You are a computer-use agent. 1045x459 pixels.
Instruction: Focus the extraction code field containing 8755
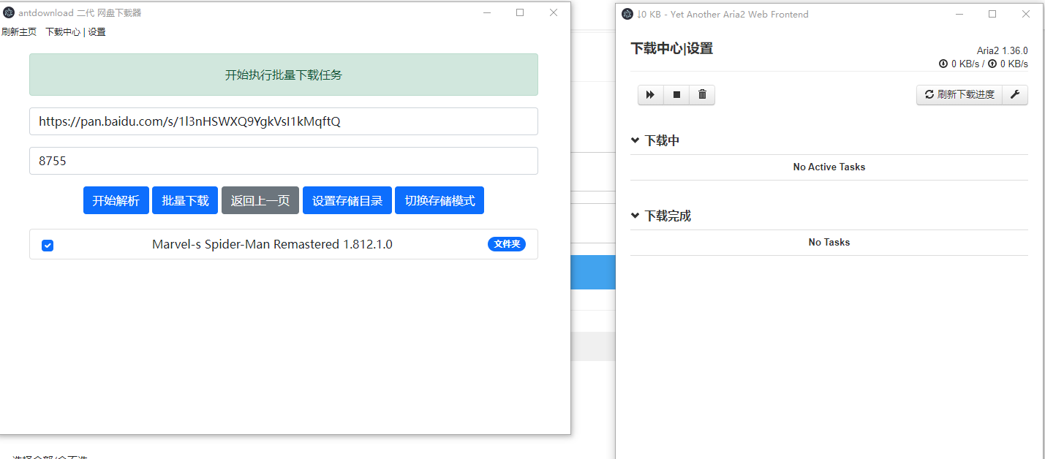(284, 161)
